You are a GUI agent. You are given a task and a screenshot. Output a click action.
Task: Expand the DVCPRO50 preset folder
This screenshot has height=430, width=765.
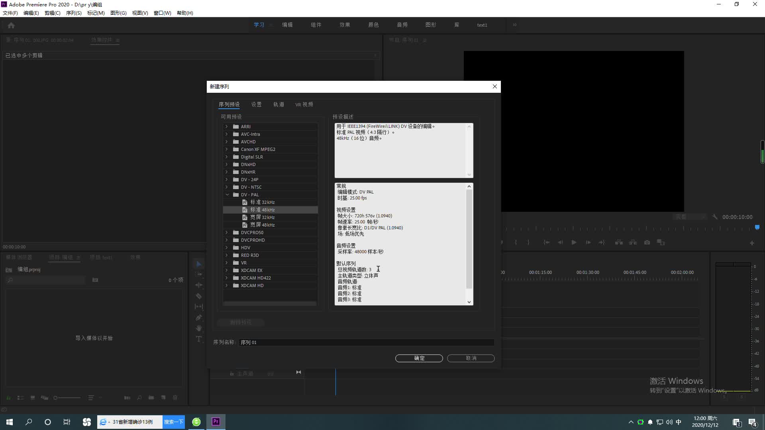[x=227, y=233]
